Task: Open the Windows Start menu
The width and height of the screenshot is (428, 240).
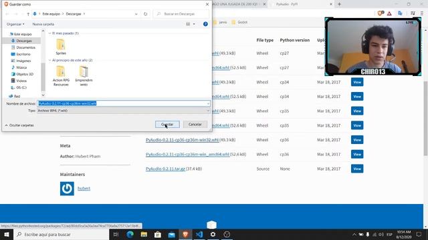Action: (7, 234)
